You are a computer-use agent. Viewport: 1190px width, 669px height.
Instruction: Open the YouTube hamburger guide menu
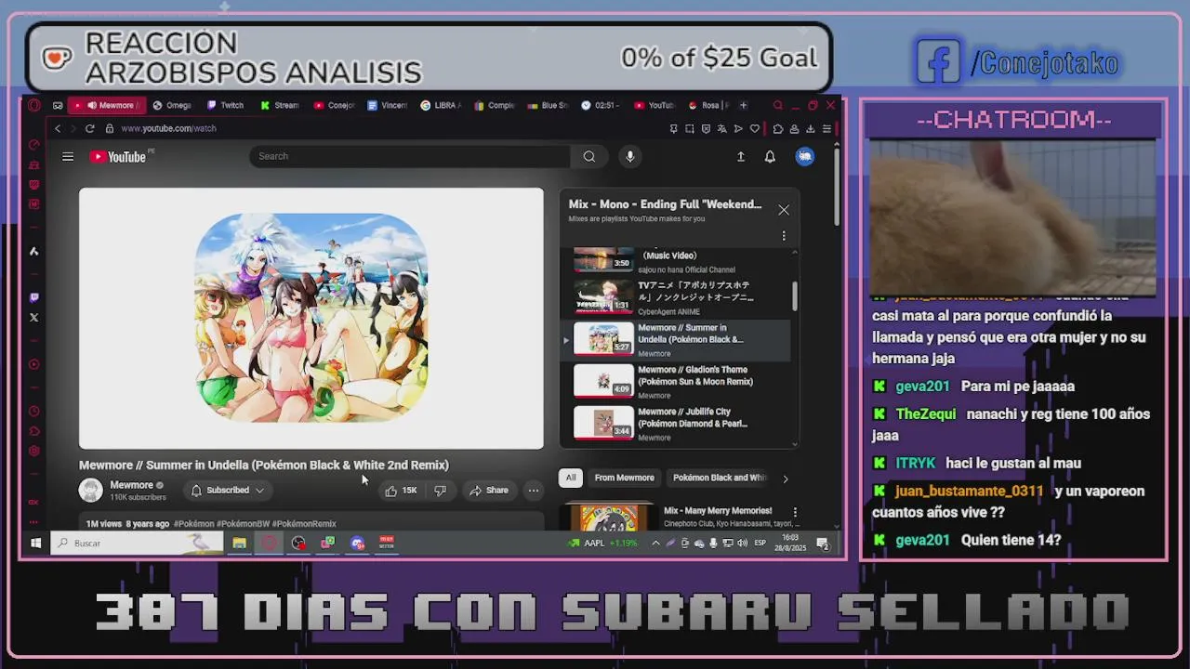click(x=68, y=156)
